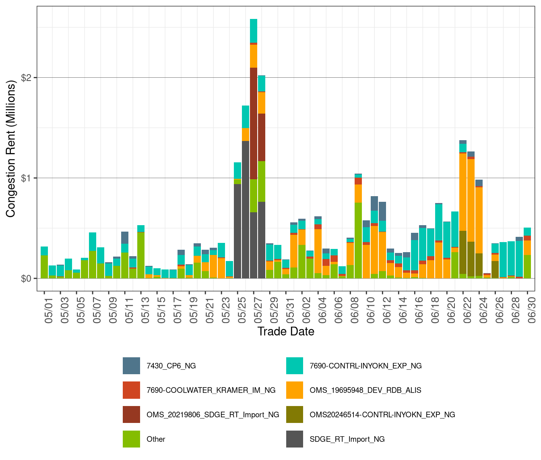Click the "$1" y-axis tick label
Screen dimensions: 541x460
26,178
